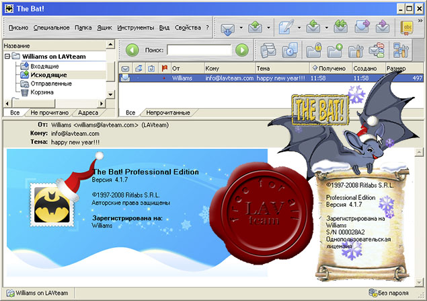This screenshot has width=427, height=301.
Task: Click the Без пароля status bar indicator
Action: pyautogui.click(x=388, y=293)
